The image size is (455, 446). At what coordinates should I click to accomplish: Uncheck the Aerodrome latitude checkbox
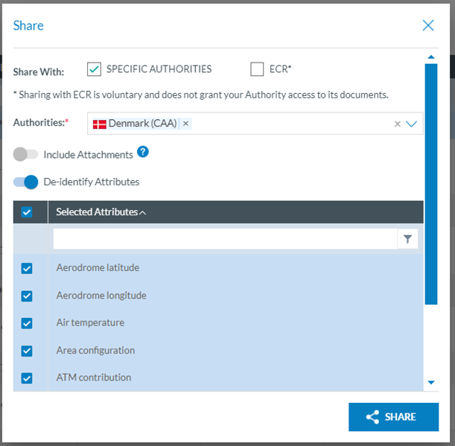coord(27,269)
